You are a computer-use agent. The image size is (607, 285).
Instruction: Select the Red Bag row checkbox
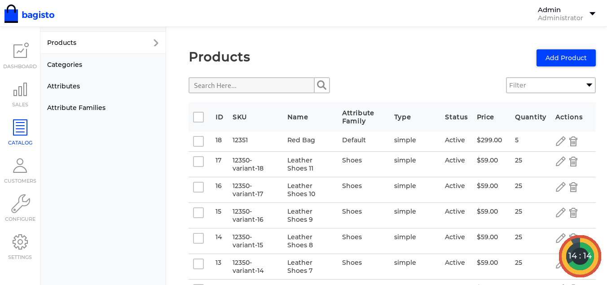pos(198,141)
